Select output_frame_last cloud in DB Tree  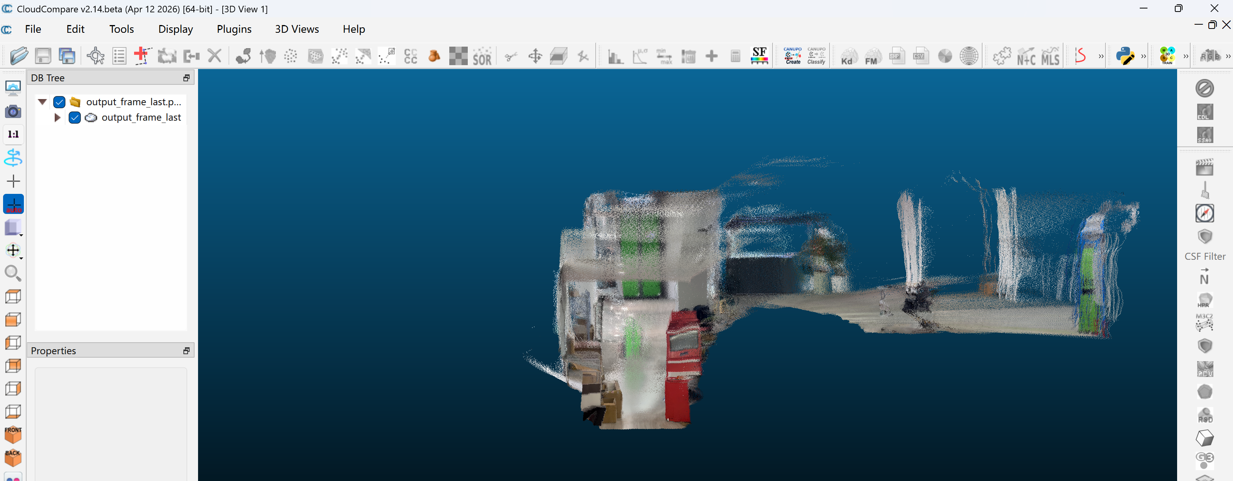click(141, 117)
